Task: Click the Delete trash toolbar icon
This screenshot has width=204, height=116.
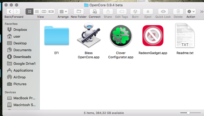Action: pos(178,11)
